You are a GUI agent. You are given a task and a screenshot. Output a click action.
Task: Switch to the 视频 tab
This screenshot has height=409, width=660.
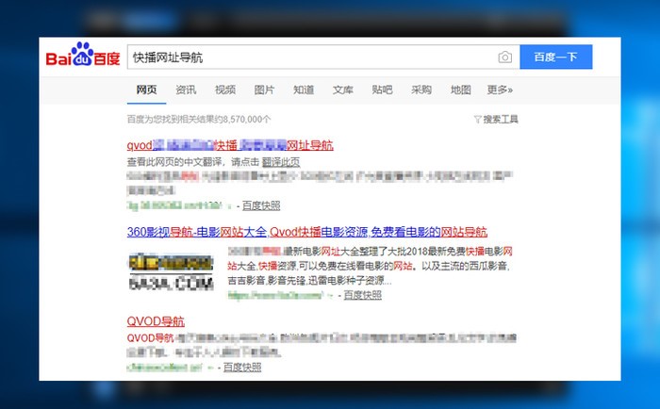(x=225, y=90)
